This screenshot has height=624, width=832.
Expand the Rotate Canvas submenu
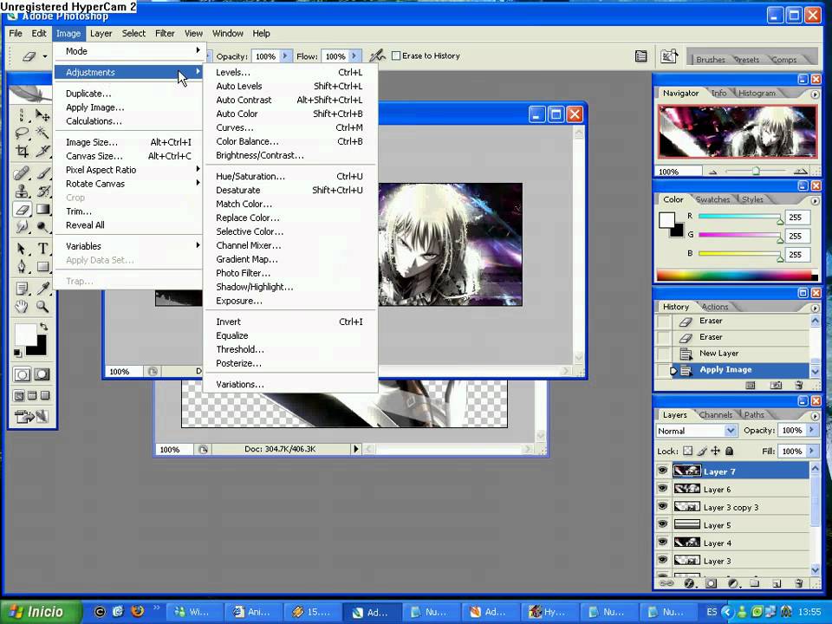pos(129,184)
